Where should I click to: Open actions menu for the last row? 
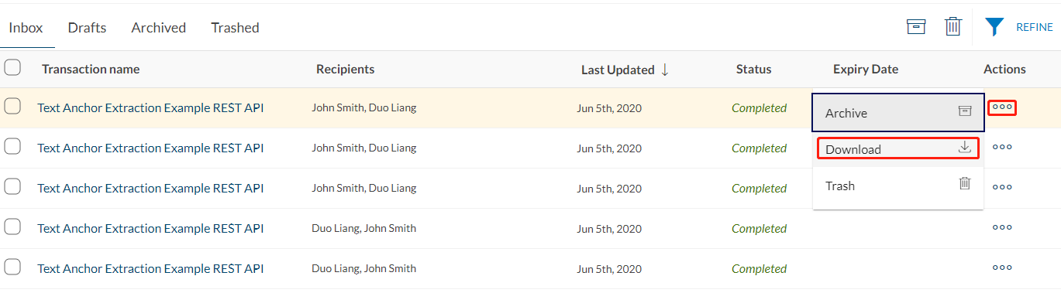(1002, 267)
